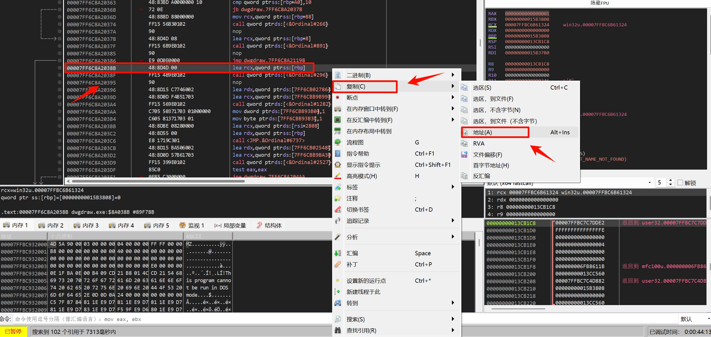Toggle breakpoint bullet at address 00007FF6C8A2038B
Image resolution: width=711 pixels, height=337 pixels.
tap(59, 68)
